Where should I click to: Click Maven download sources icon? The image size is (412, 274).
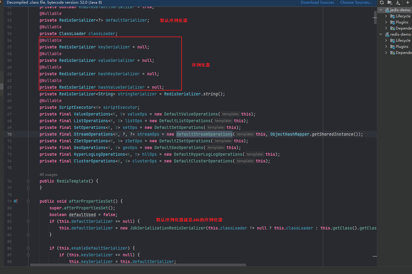tap(398, 2)
